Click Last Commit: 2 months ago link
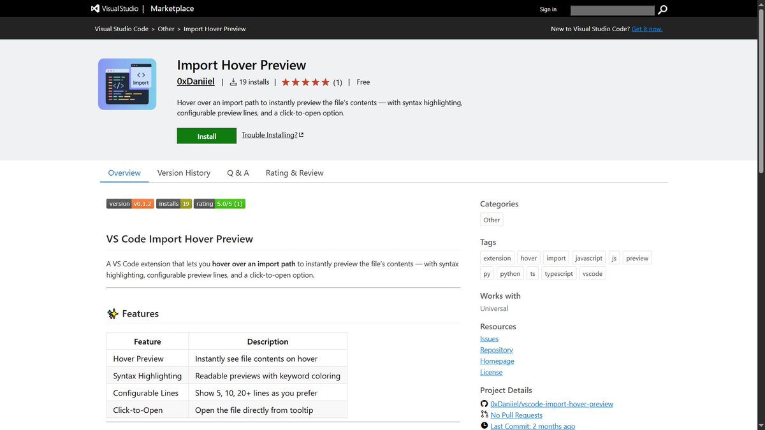765x430 pixels. pos(533,426)
